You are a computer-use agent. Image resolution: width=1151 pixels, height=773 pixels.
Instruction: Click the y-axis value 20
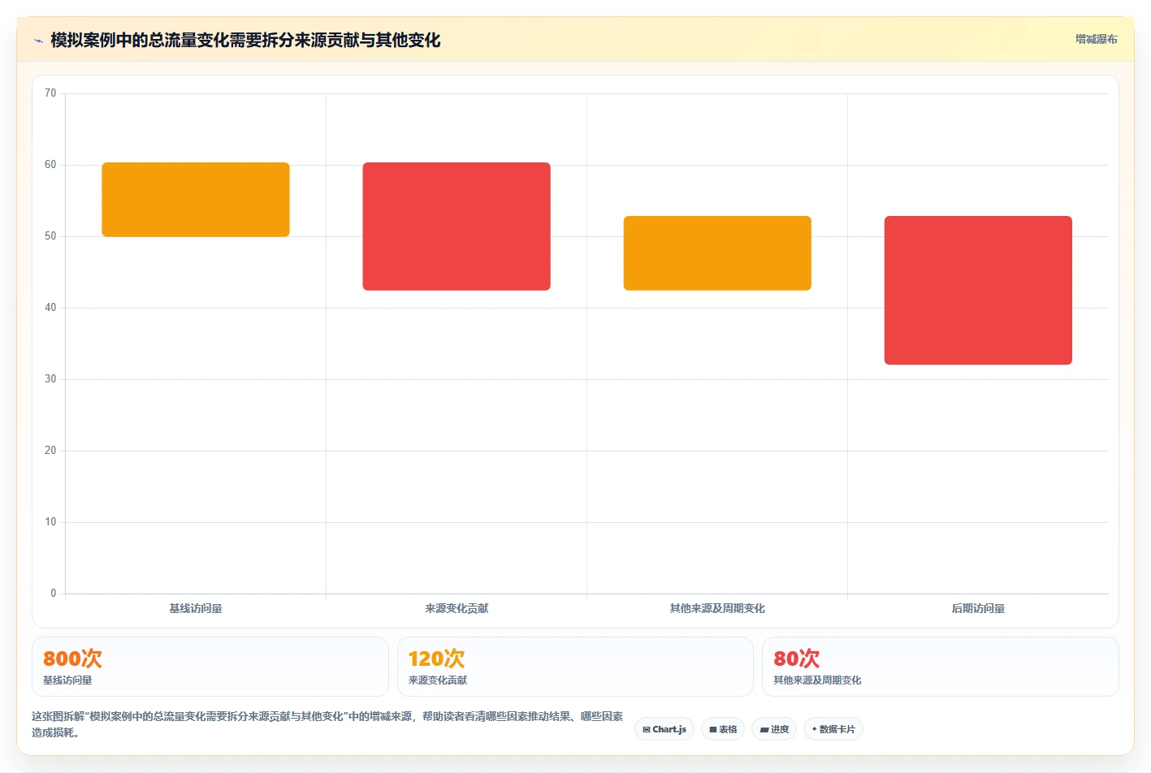click(50, 451)
